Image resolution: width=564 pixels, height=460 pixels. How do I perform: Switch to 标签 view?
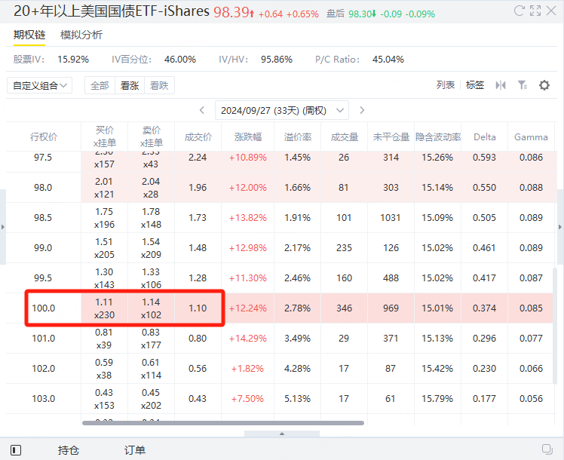click(475, 85)
